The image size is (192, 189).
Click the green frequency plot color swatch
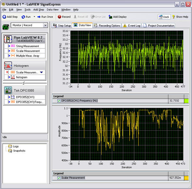coord(186,101)
